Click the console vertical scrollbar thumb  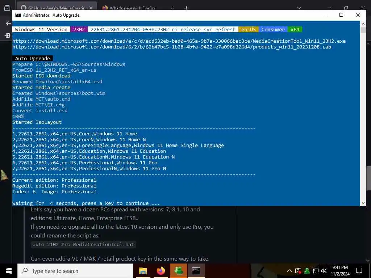click(363, 30)
